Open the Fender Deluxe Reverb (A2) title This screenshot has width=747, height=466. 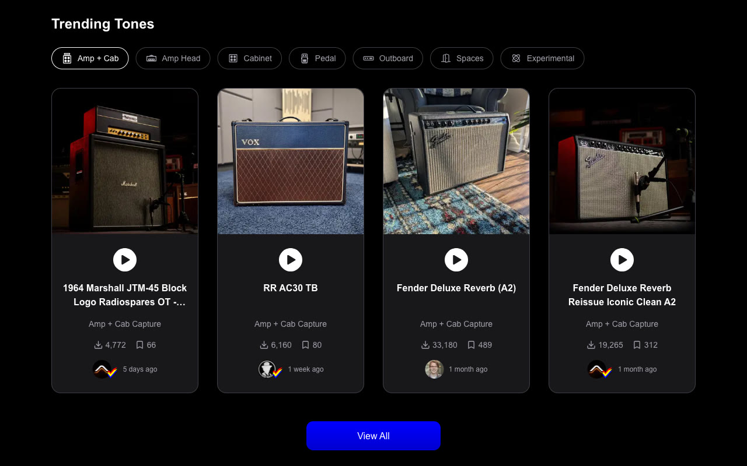point(456,288)
